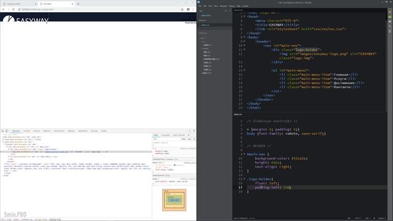Toggle the :hov element state panel
This screenshot has height=221, width=393.
click(x=184, y=139)
